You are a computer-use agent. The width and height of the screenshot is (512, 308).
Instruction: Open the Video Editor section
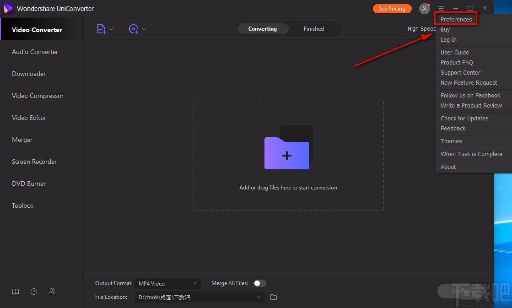pos(29,118)
